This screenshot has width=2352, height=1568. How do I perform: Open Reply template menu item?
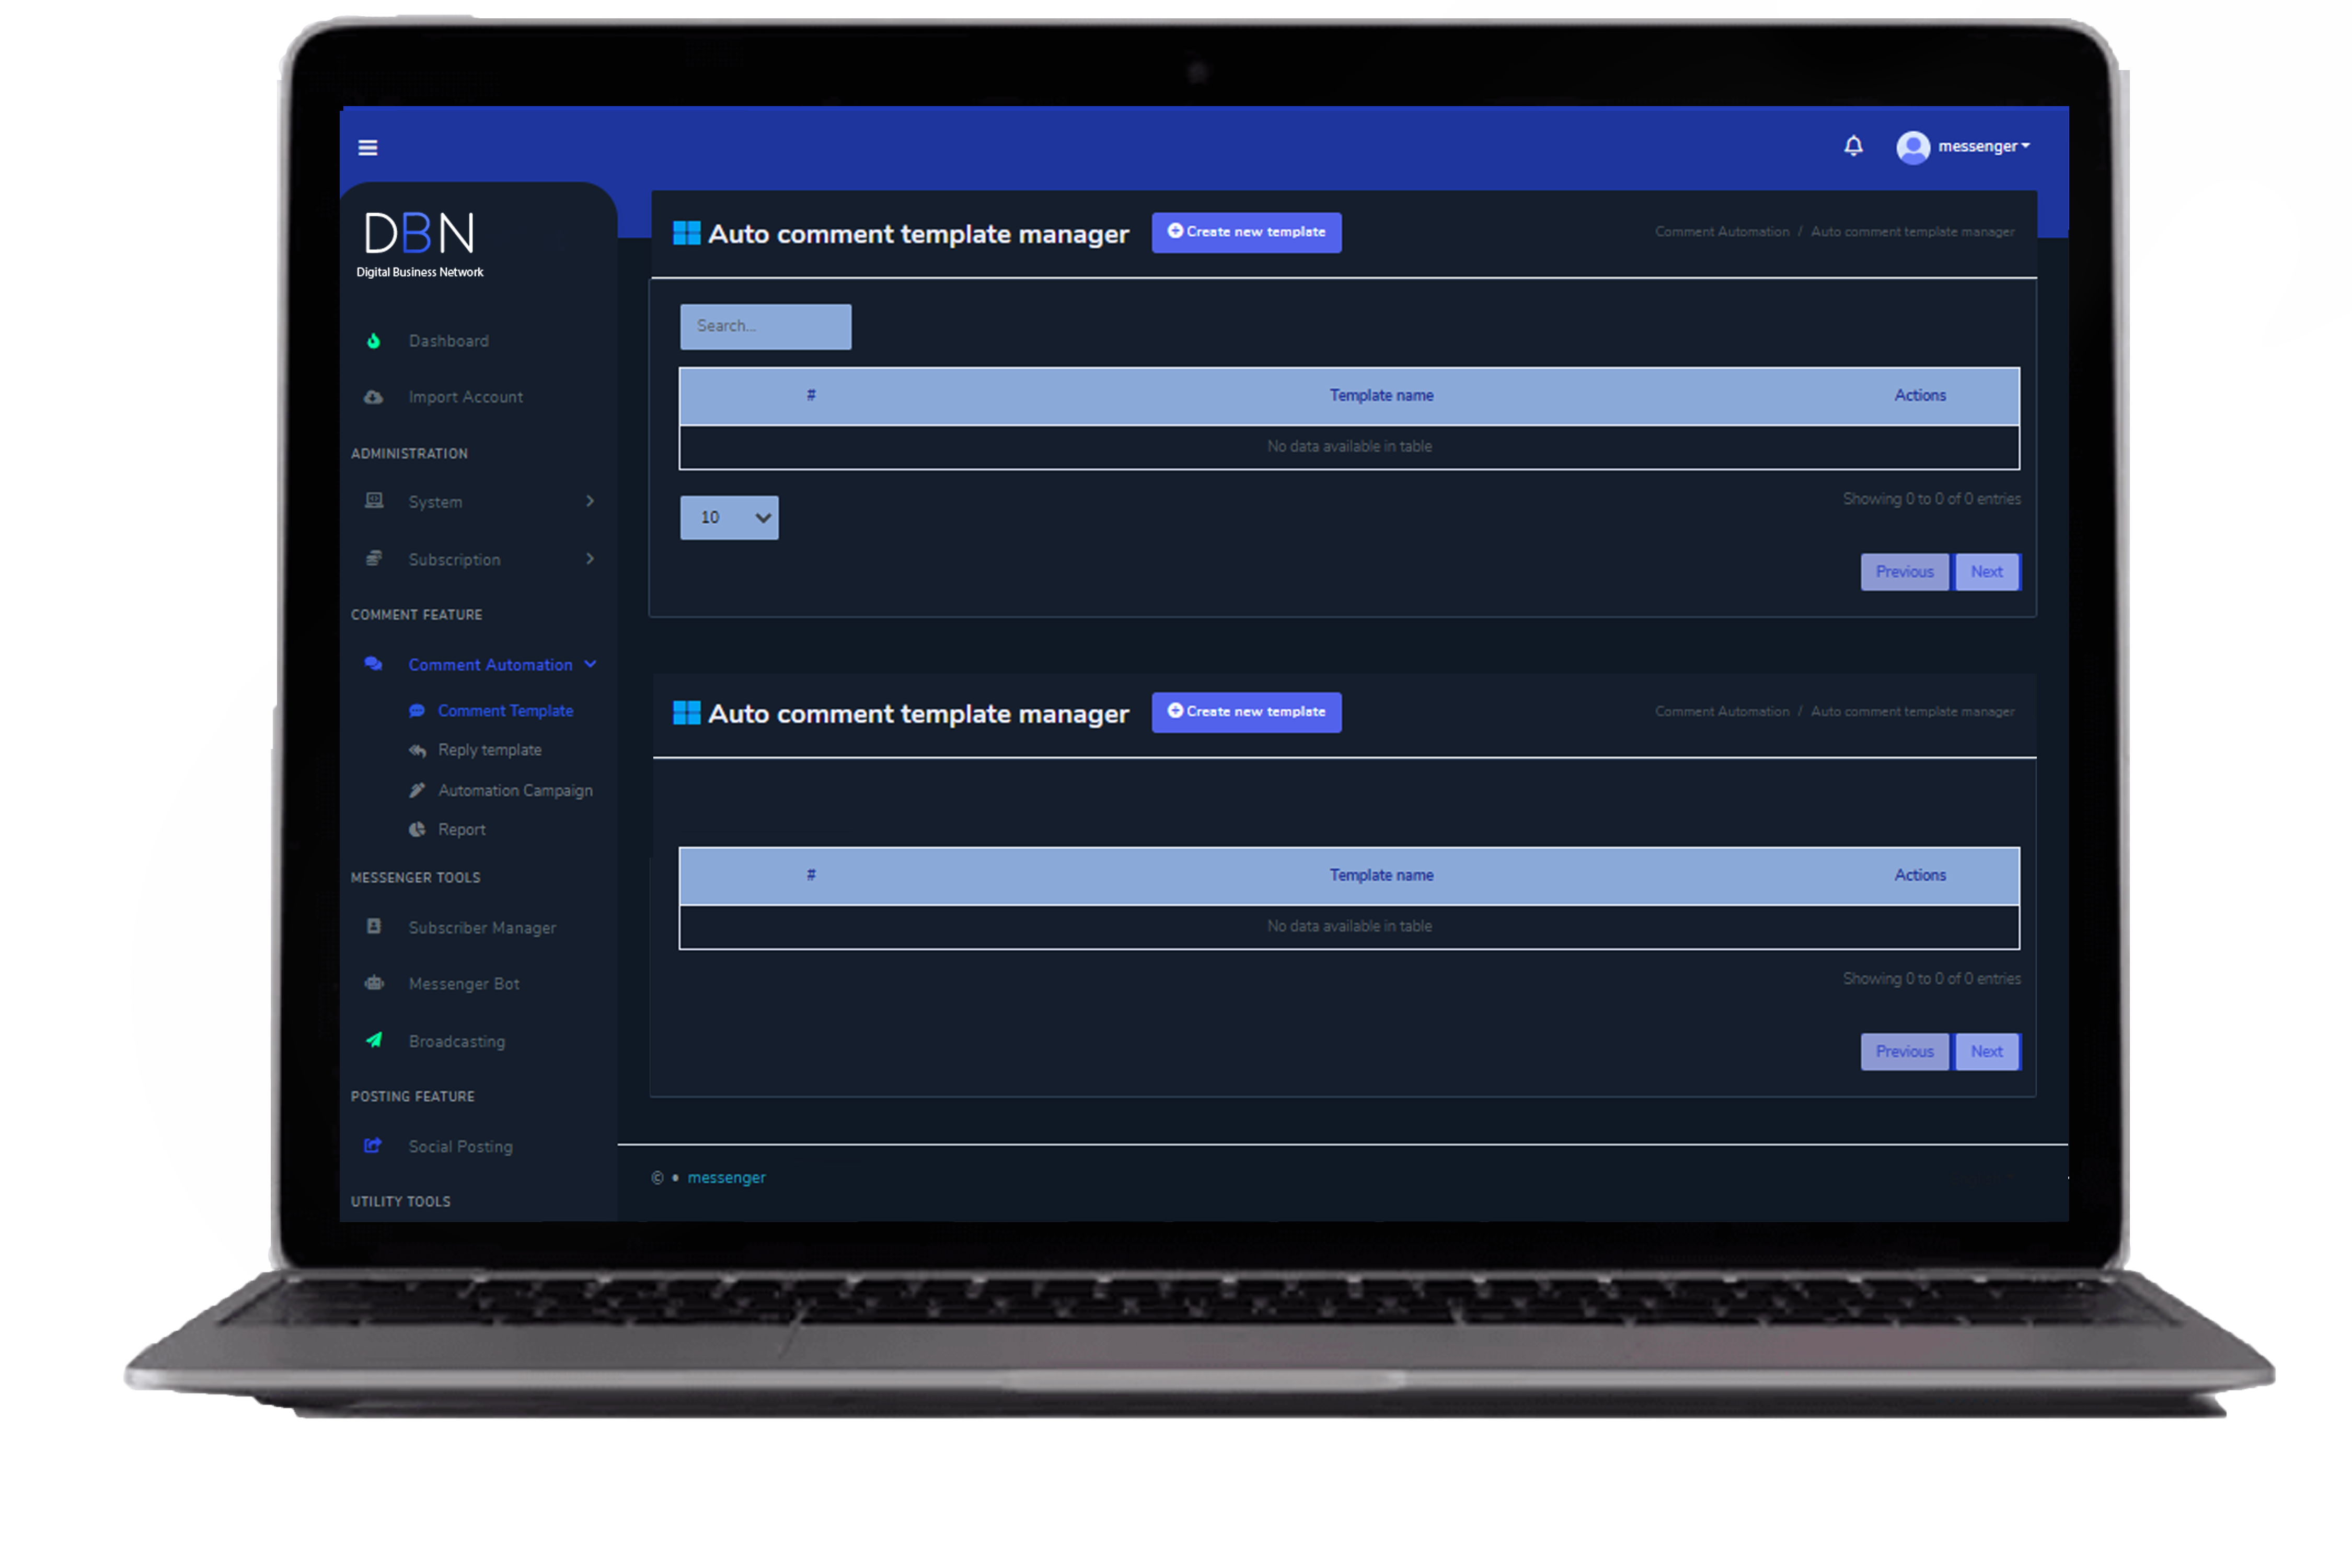coord(489,750)
